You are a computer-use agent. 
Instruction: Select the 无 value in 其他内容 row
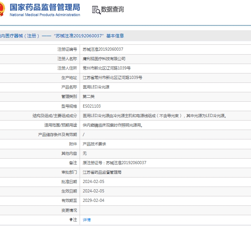click(x=85, y=154)
